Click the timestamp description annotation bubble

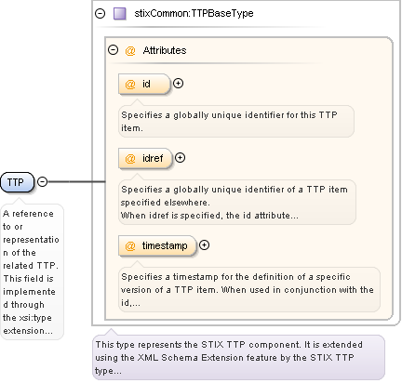pos(249,289)
